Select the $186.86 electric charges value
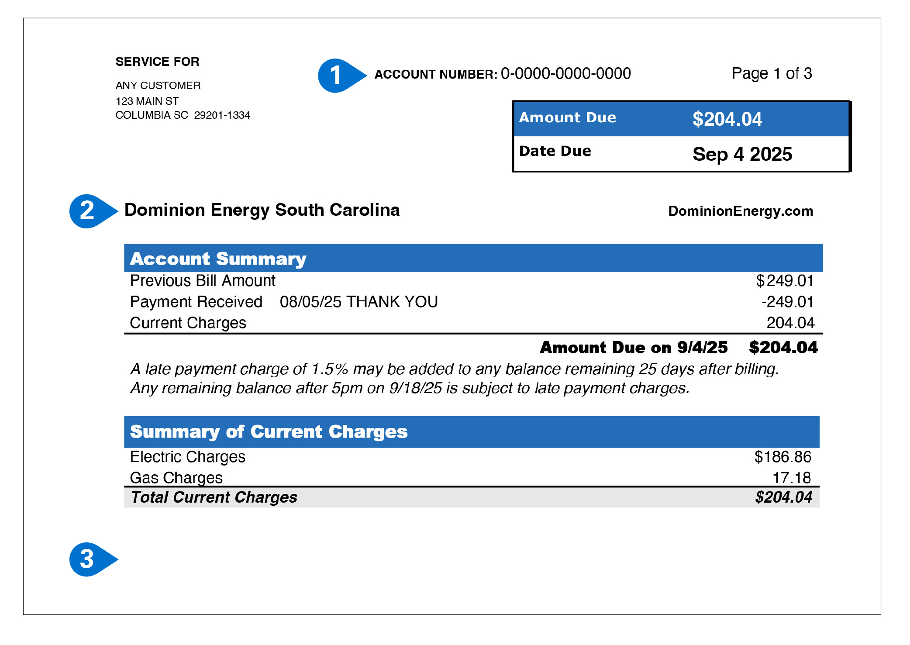This screenshot has height=645, width=910. (782, 457)
